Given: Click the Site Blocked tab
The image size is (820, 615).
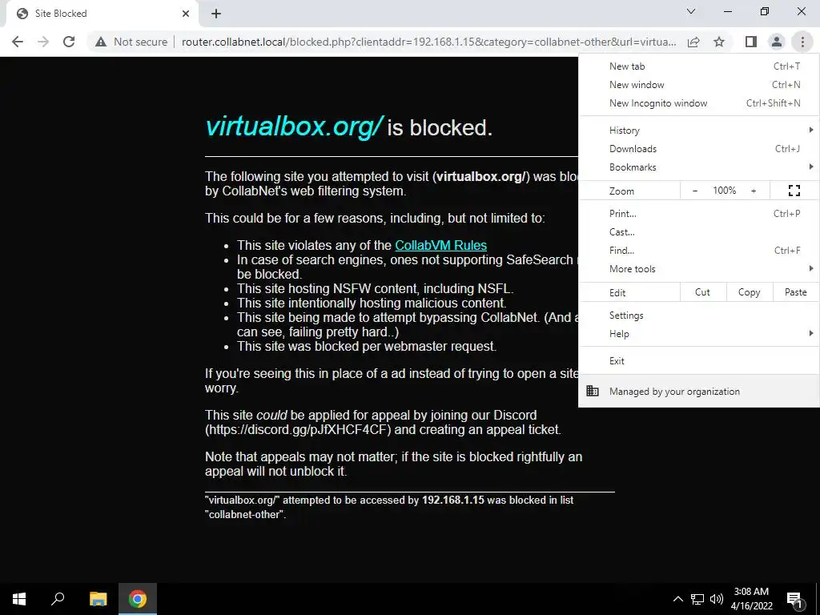Looking at the screenshot, I should pyautogui.click(x=99, y=14).
